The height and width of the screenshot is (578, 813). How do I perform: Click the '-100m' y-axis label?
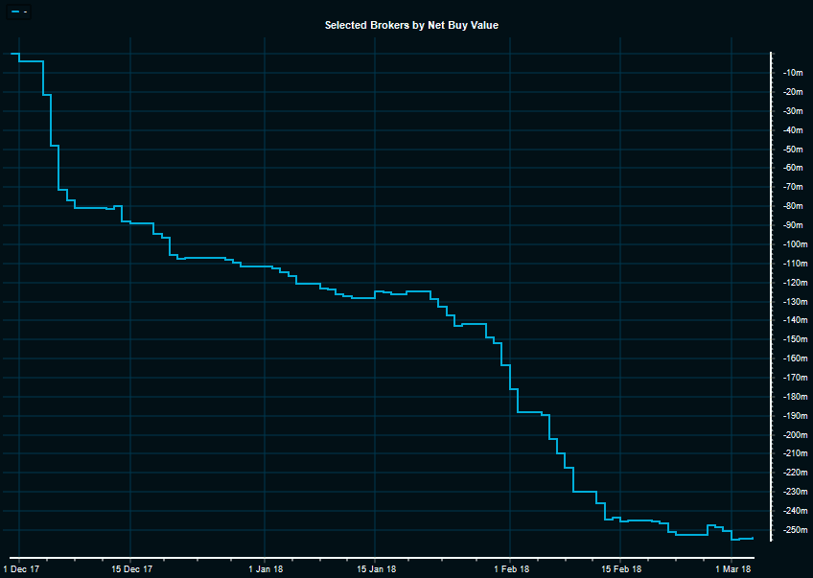pyautogui.click(x=794, y=244)
